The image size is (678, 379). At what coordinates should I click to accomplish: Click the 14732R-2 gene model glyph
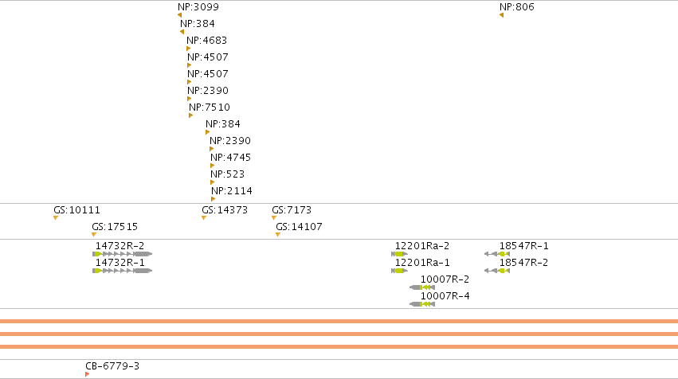point(123,254)
